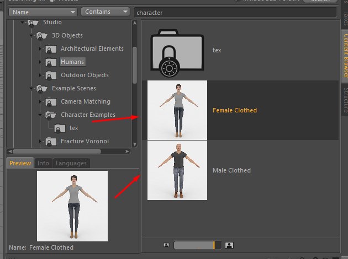The height and width of the screenshot is (259, 348).
Task: Click the Female Clothed orange label
Action: [235, 110]
